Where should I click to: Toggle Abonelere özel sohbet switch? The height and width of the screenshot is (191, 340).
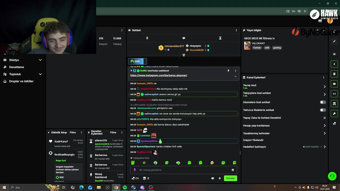pos(323,102)
